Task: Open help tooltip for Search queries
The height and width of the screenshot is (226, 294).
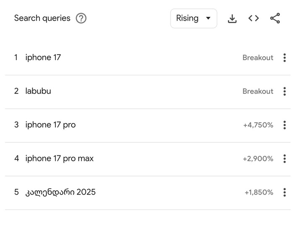Action: tap(81, 18)
